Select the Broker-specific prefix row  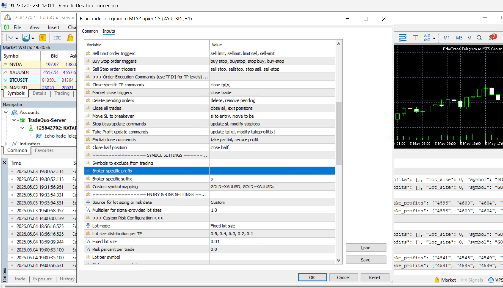(x=210, y=171)
